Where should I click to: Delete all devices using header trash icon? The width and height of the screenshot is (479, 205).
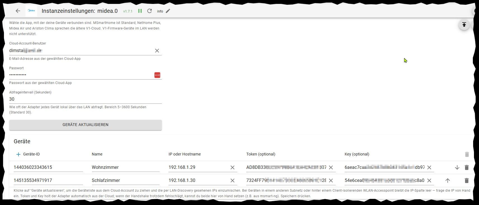[467, 154]
